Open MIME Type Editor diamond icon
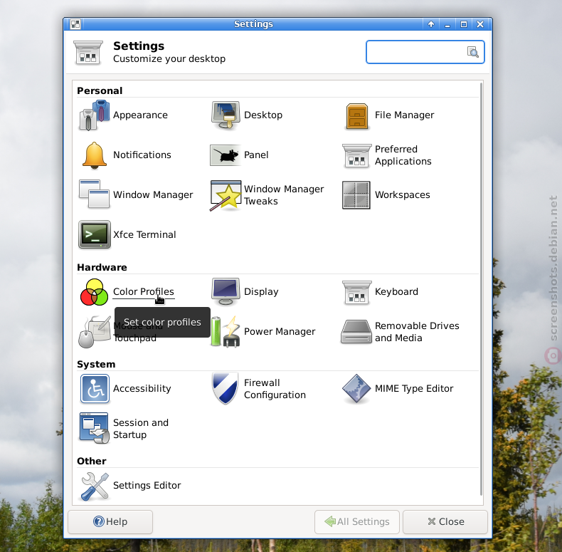The height and width of the screenshot is (552, 562). [x=356, y=388]
